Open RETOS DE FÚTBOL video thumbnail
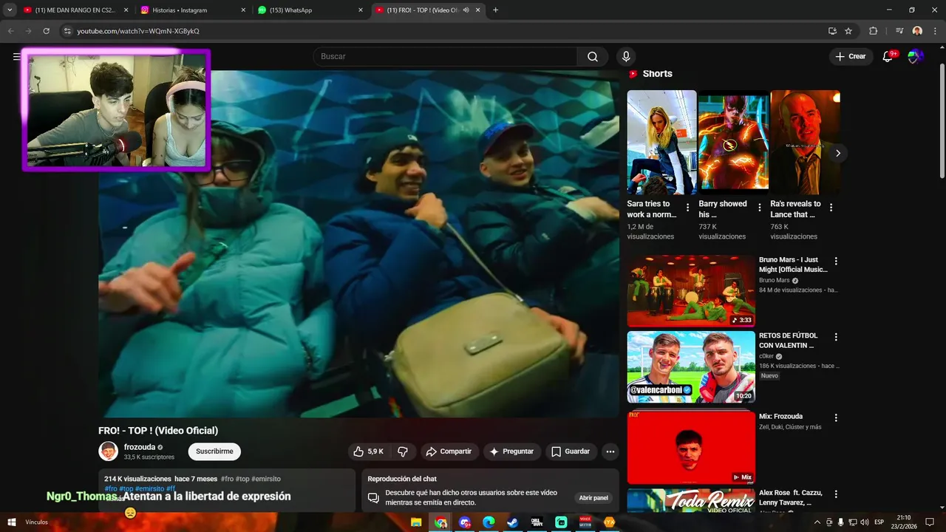 (691, 367)
